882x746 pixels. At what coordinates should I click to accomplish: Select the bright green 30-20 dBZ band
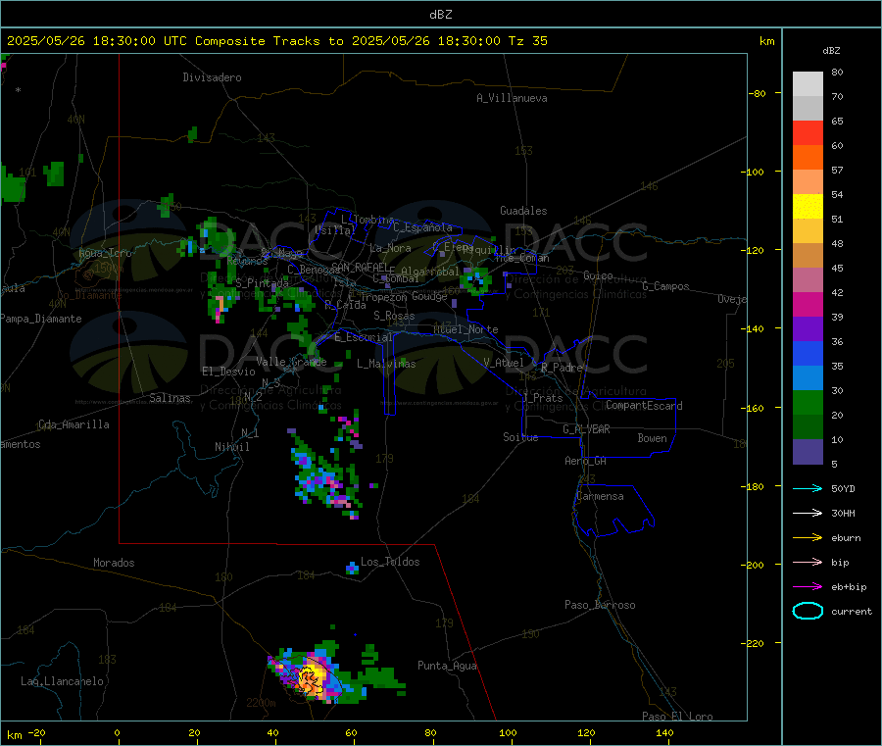point(808,402)
